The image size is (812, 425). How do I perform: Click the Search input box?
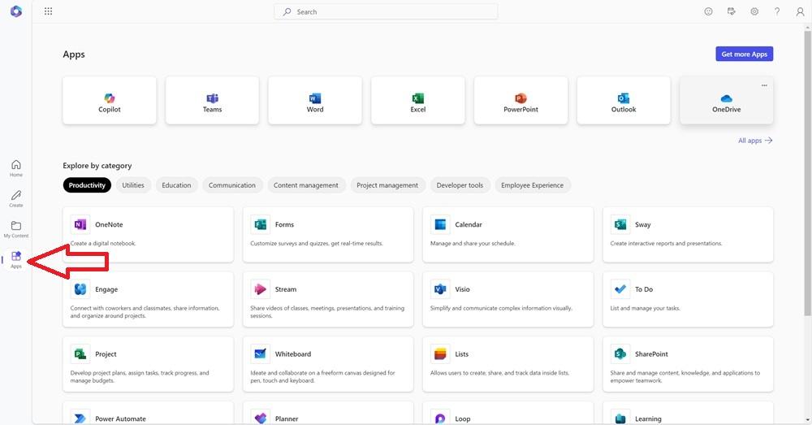click(386, 11)
